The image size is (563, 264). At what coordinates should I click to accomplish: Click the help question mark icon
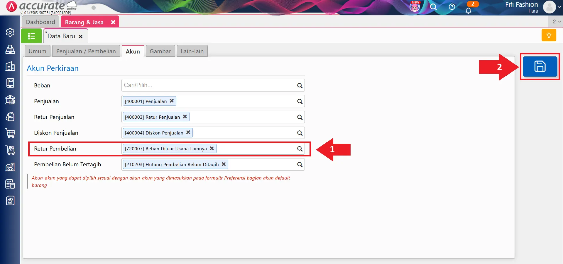pyautogui.click(x=452, y=7)
